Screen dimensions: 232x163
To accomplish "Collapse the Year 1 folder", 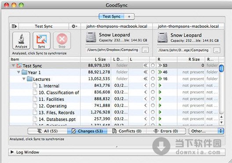I will [18, 72].
